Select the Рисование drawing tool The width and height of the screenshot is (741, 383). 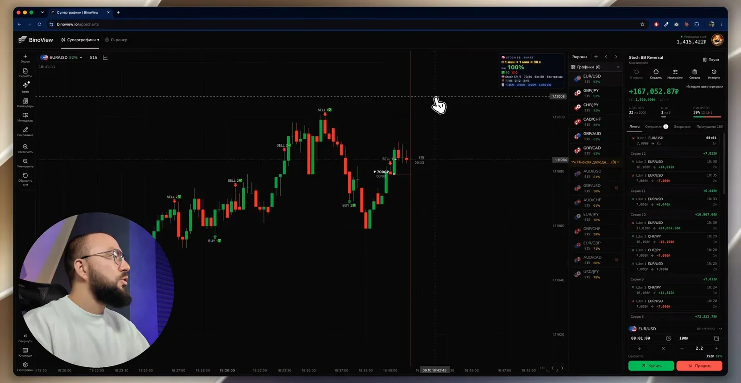(x=25, y=131)
